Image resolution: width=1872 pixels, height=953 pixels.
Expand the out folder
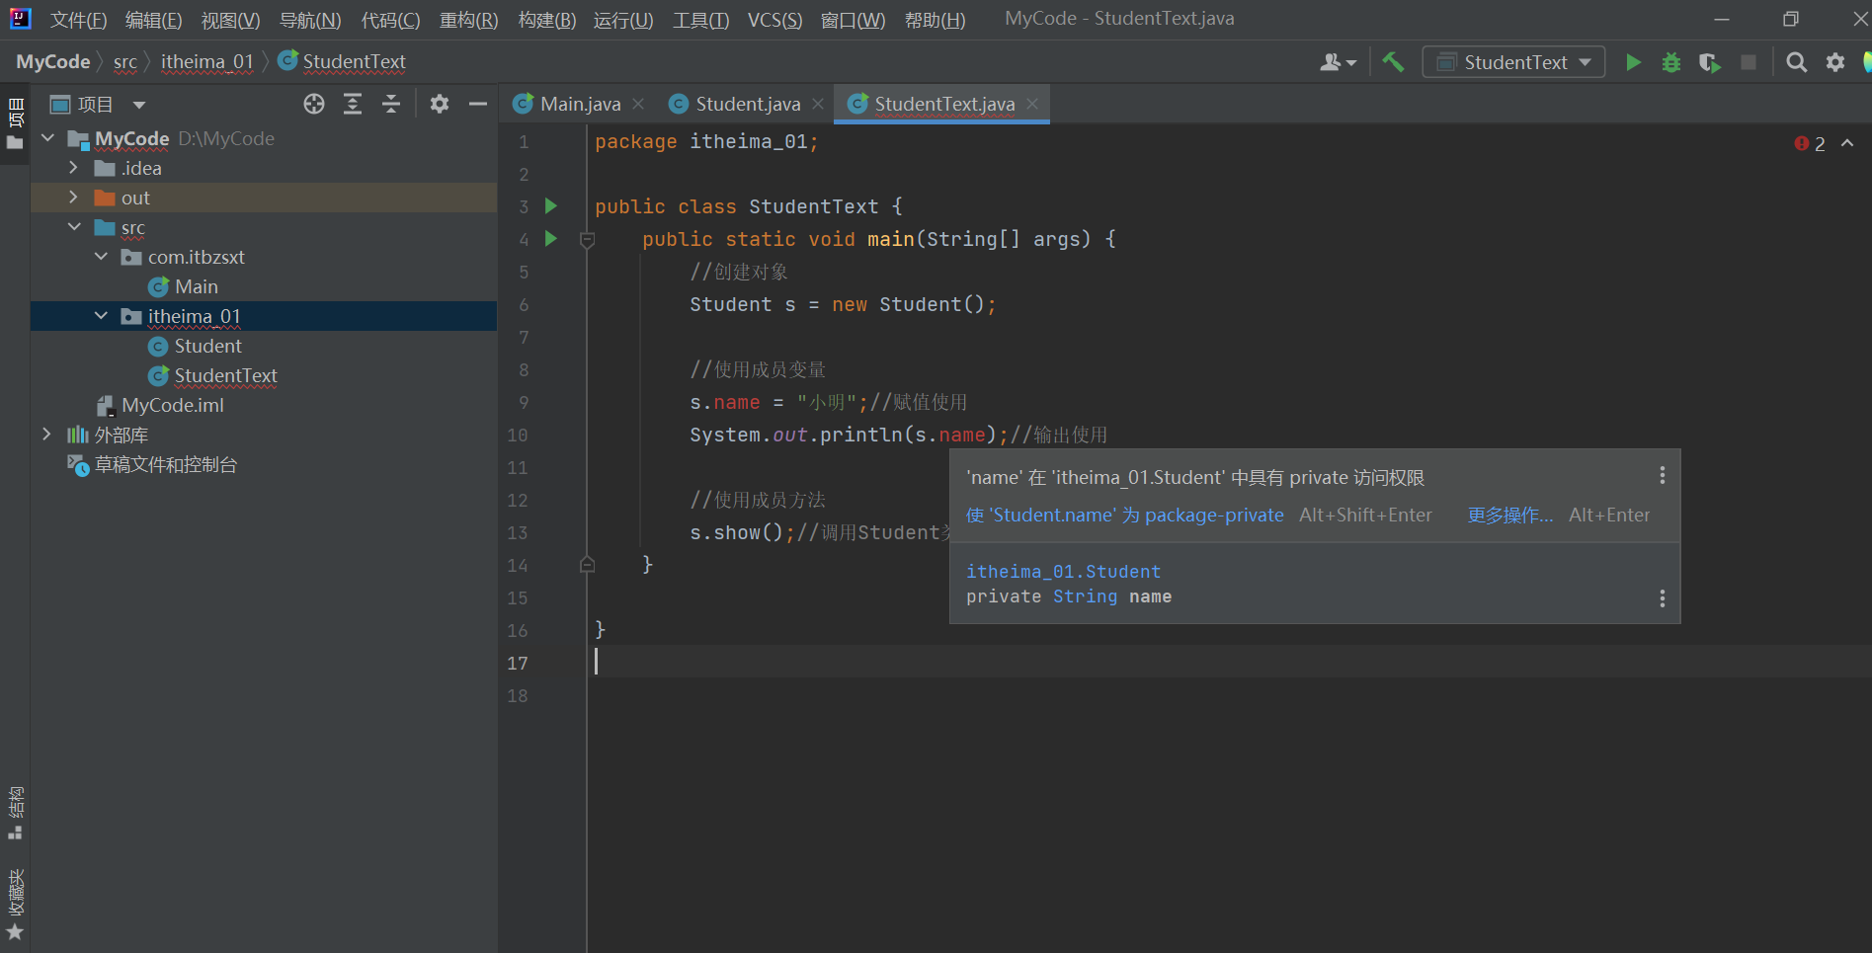pyautogui.click(x=73, y=198)
